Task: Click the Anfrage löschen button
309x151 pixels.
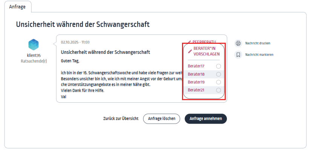Action: [162, 119]
